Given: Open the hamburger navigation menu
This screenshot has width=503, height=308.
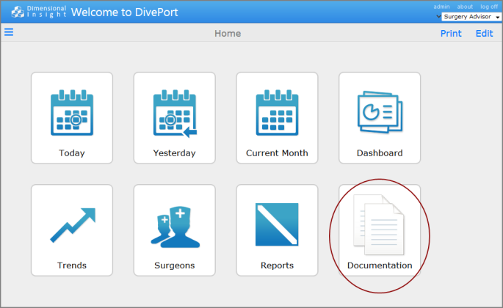Looking at the screenshot, I should tap(10, 32).
